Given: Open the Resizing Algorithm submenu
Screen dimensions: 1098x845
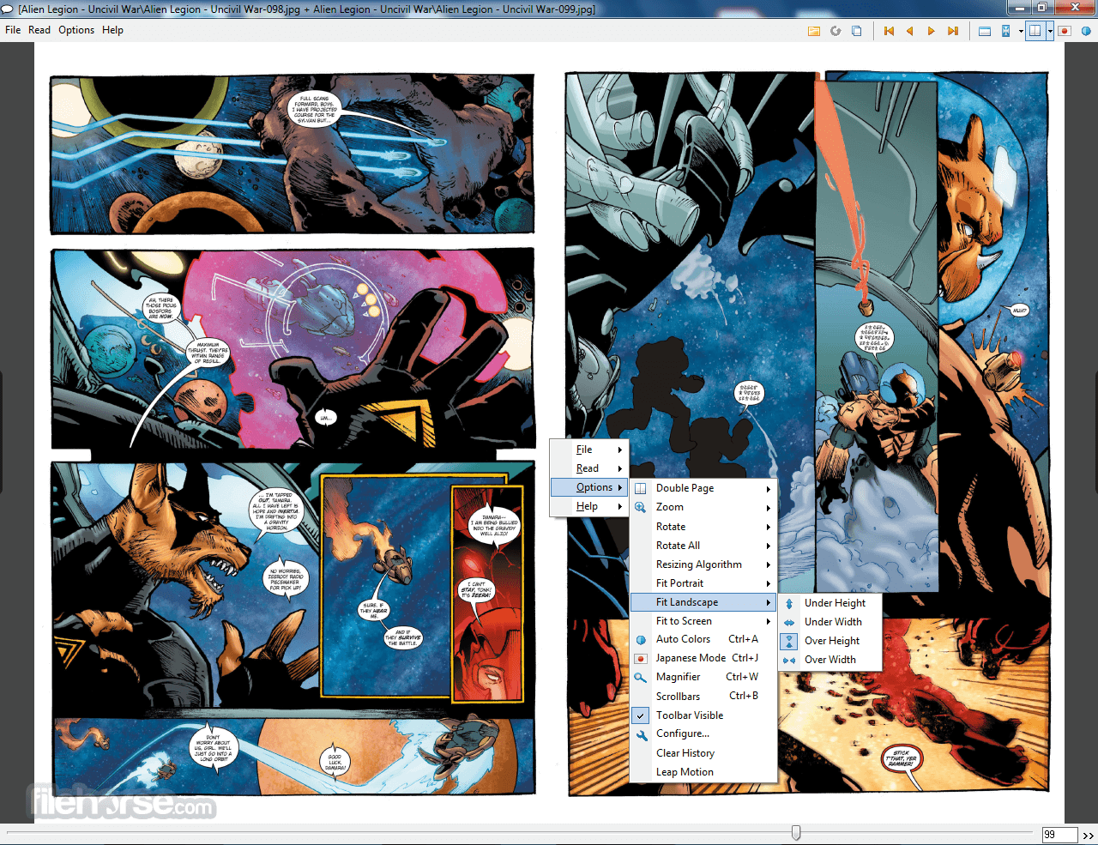Looking at the screenshot, I should click(x=703, y=564).
